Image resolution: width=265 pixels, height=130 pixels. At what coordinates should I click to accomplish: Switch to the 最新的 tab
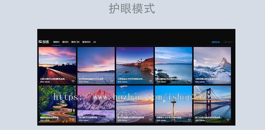pyautogui.click(x=56, y=42)
